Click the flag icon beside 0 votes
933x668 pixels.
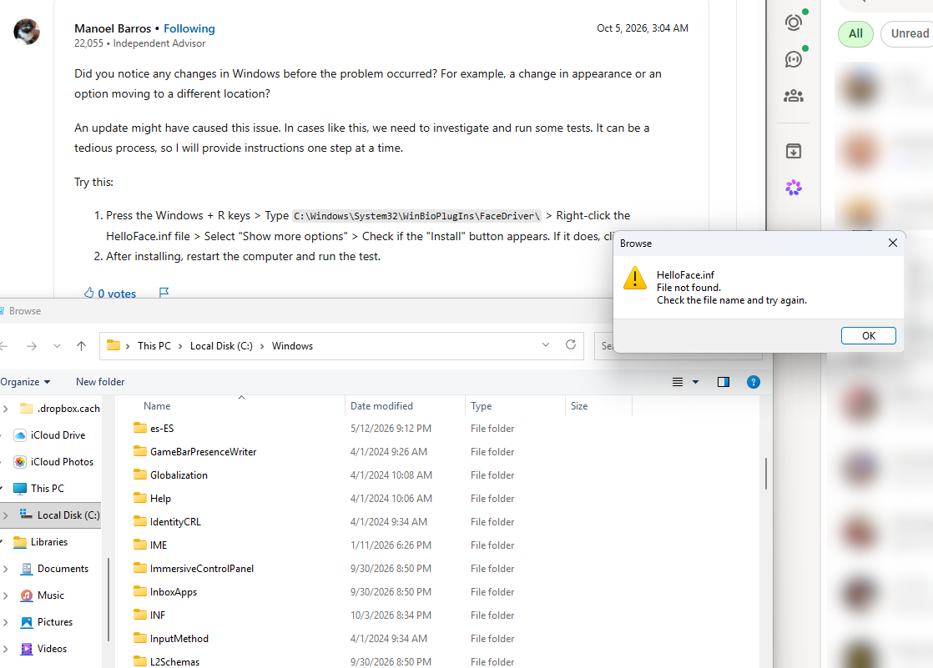click(x=164, y=293)
